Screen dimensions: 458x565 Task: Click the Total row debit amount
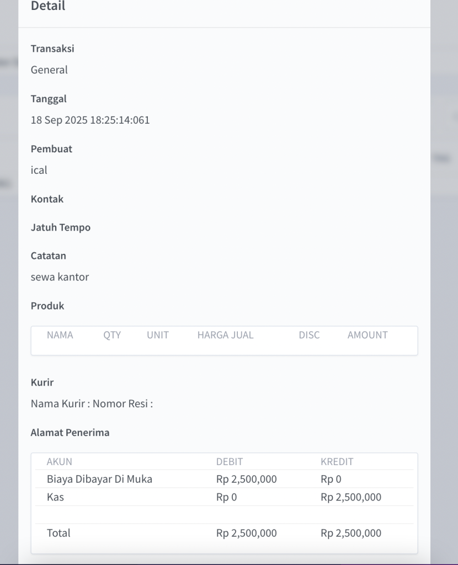coord(246,533)
